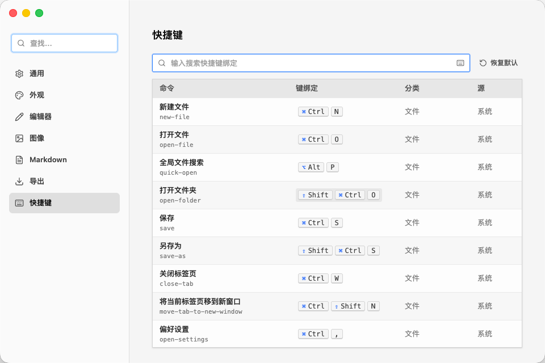Click the 图像 picture icon
This screenshot has width=545, height=363.
19,138
